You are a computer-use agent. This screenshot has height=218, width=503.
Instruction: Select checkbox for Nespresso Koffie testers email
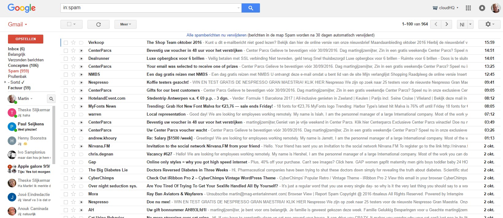click(x=66, y=82)
